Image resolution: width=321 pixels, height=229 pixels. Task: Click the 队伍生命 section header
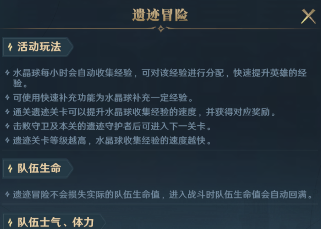point(38,168)
